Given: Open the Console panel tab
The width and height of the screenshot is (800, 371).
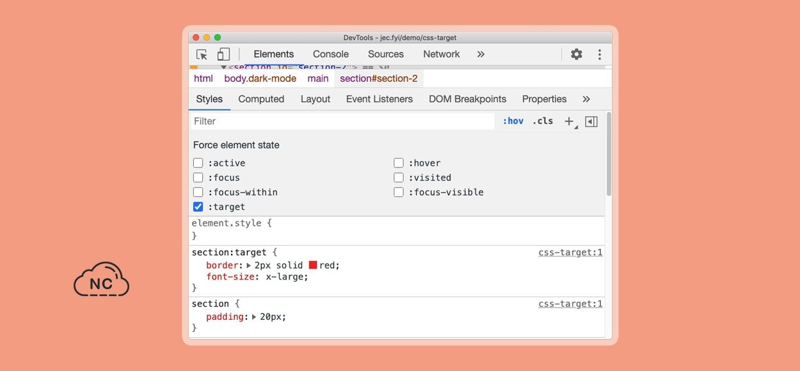Looking at the screenshot, I should point(331,54).
